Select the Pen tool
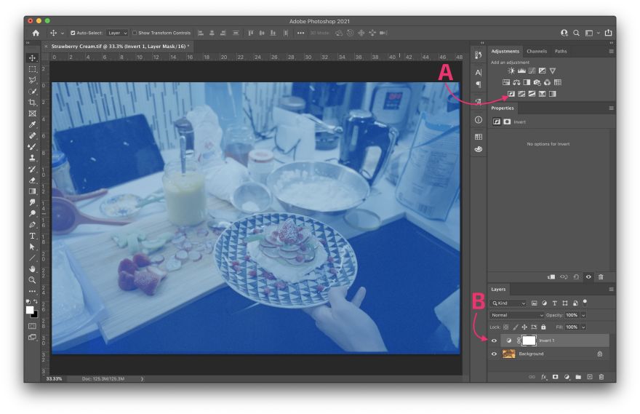The height and width of the screenshot is (414, 640). click(x=32, y=225)
